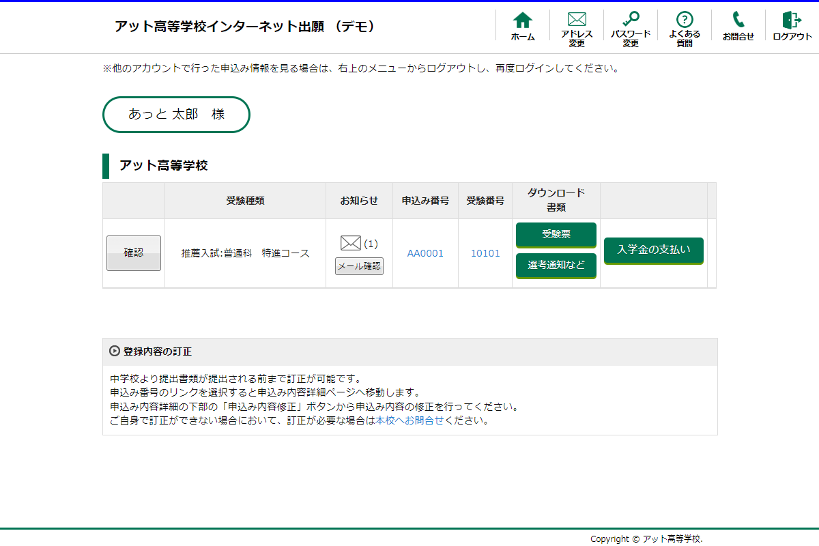
Task: Follow the 本校へお問合せ link
Action: click(x=409, y=420)
